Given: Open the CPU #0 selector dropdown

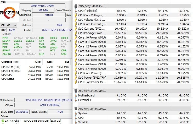Looking at the screenshot, I should pos(8,25).
